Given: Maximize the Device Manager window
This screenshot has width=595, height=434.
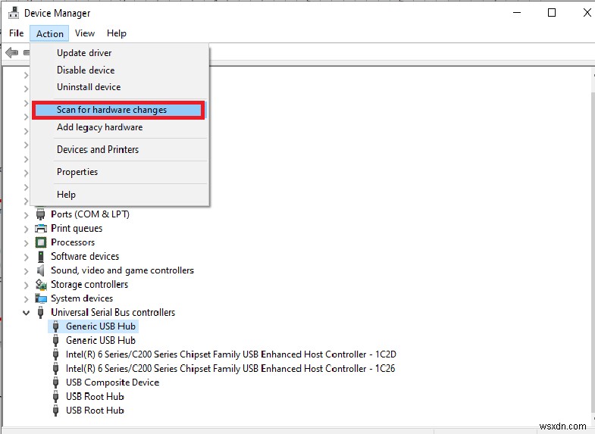Looking at the screenshot, I should (x=552, y=13).
